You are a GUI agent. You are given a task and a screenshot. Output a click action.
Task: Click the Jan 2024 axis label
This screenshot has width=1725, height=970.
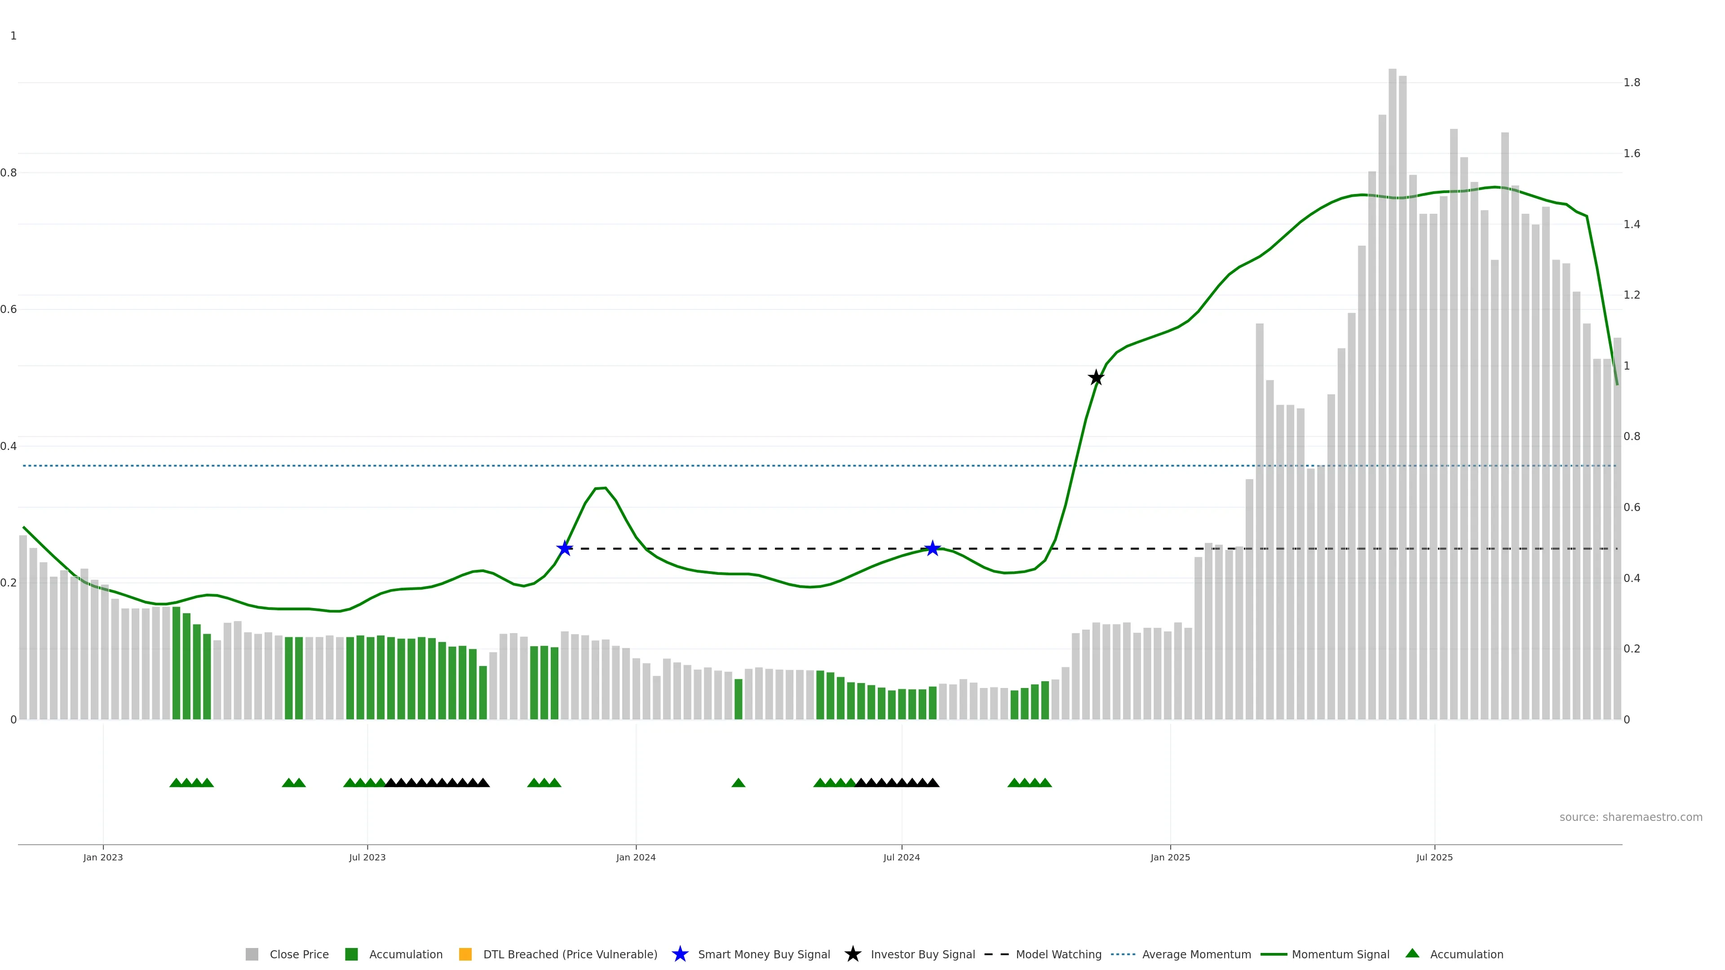click(x=636, y=857)
